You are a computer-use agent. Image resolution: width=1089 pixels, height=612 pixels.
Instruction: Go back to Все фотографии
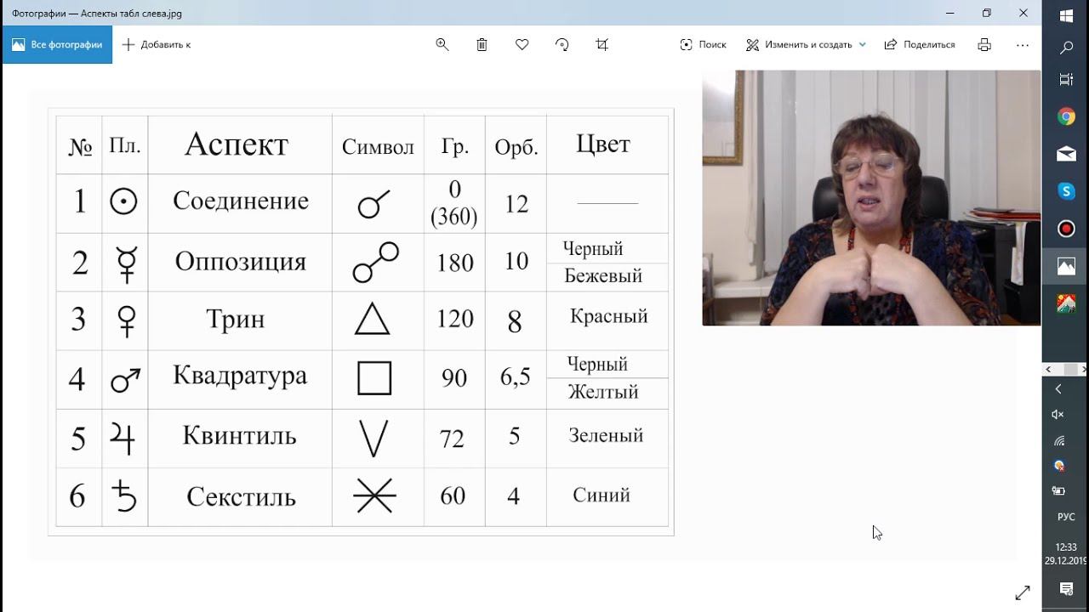tap(57, 45)
